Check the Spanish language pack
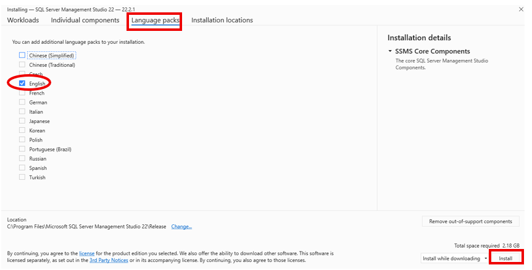This screenshot has height=270, width=532. click(x=22, y=168)
